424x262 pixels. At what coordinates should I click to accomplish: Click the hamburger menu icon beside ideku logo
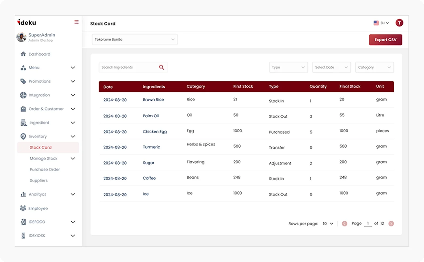76,22
